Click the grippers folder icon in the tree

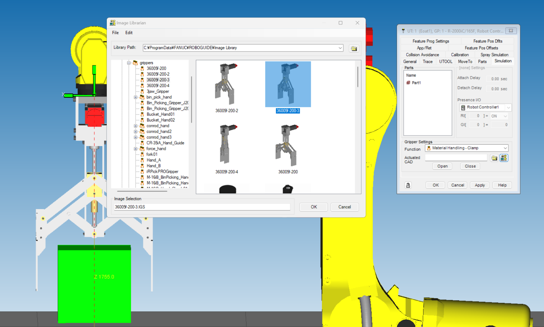coord(135,63)
